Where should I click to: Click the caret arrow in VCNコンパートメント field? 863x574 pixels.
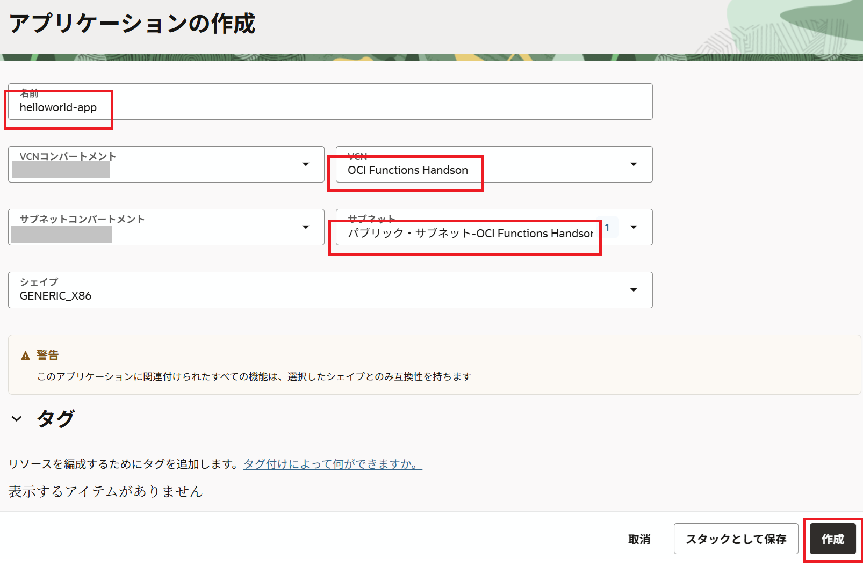[306, 164]
